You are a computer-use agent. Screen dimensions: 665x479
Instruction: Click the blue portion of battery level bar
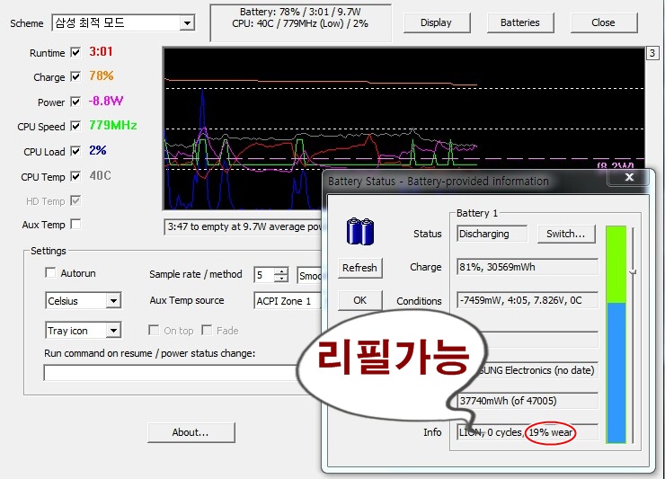[616, 373]
